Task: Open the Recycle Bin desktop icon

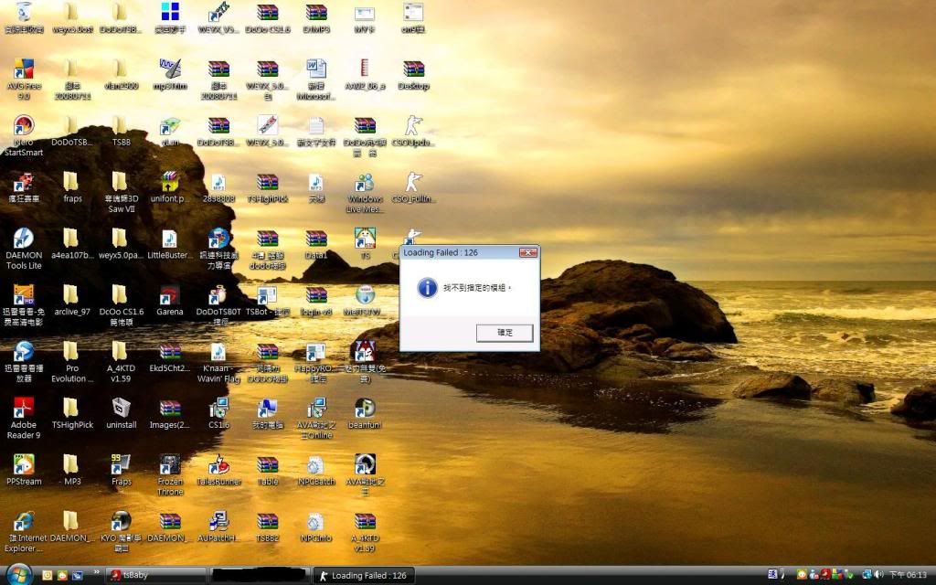Action: click(23, 13)
